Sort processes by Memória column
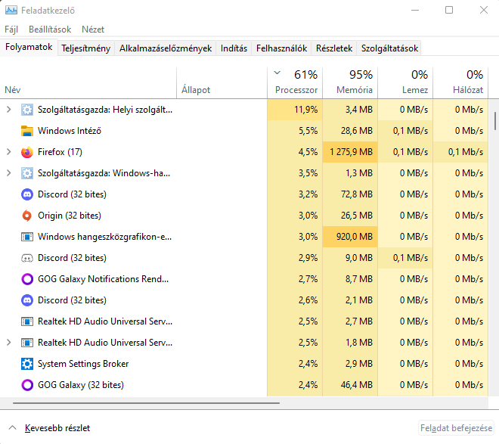 coord(350,82)
